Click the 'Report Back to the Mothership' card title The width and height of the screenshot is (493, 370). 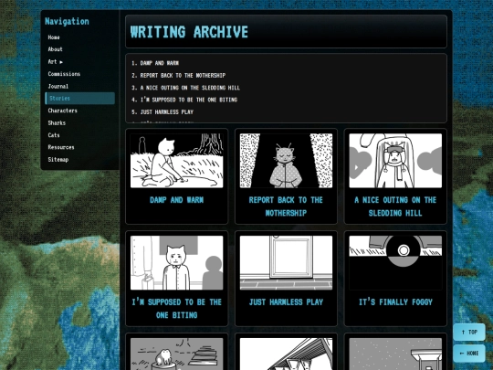click(x=286, y=206)
